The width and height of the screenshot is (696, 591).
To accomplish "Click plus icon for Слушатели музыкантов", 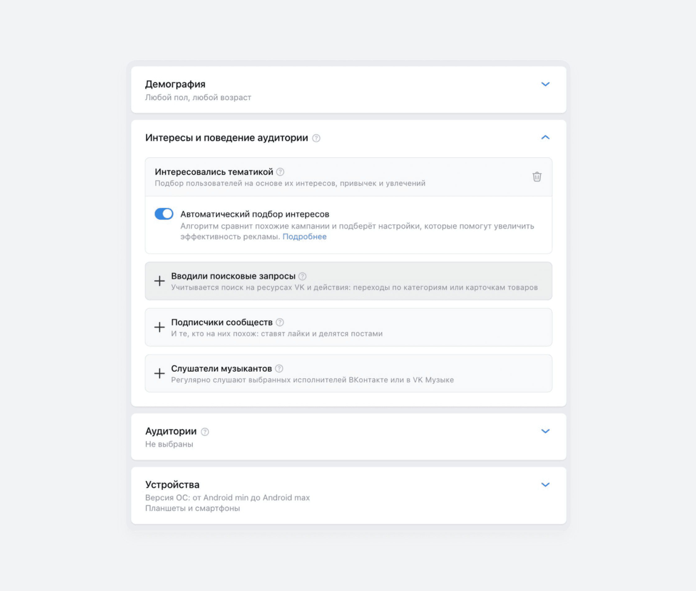I will pyautogui.click(x=160, y=373).
